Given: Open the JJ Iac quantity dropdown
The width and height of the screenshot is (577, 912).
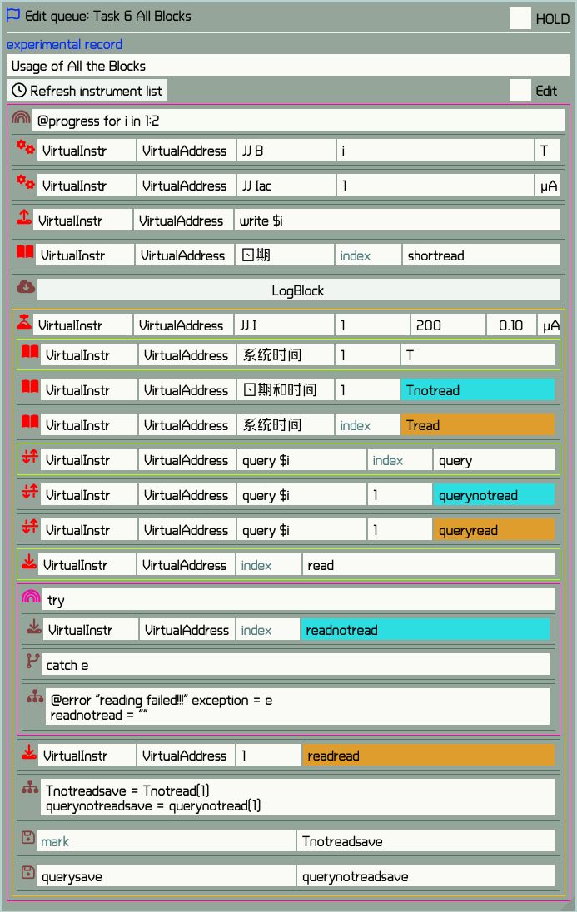Looking at the screenshot, I should coord(286,186).
